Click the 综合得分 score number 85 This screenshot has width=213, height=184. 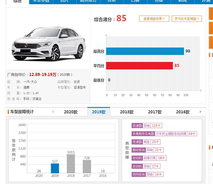121,18
